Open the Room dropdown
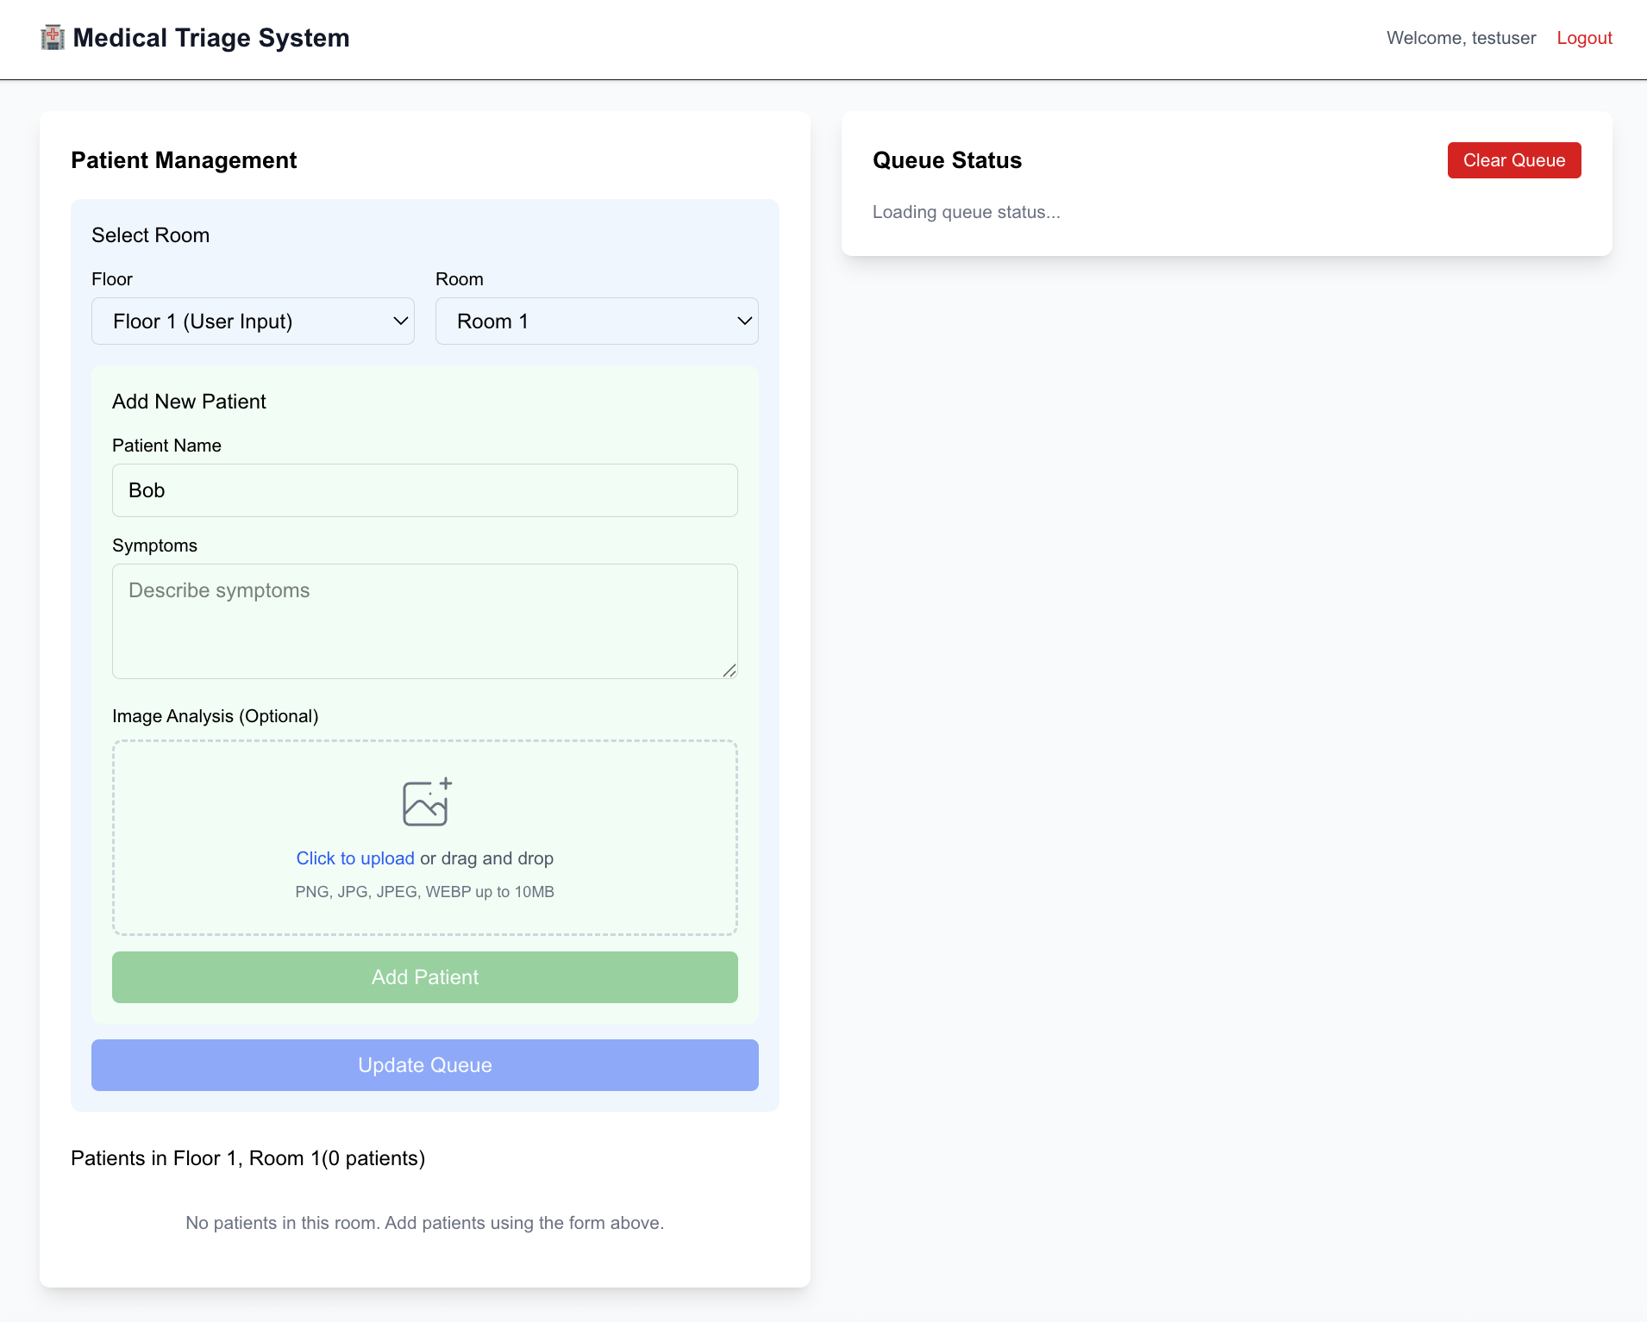Image resolution: width=1647 pixels, height=1322 pixels. 597,321
